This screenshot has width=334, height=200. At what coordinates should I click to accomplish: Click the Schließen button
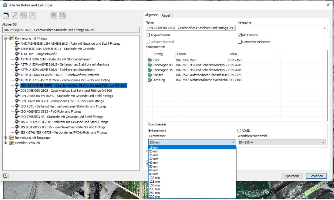point(316,176)
